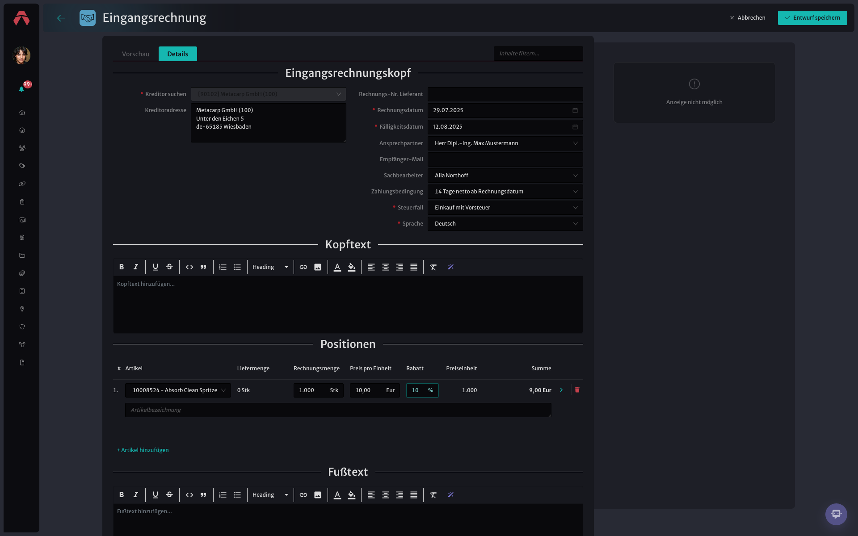The height and width of the screenshot is (536, 858).
Task: Click the Rabatt percentage field
Action: click(x=422, y=390)
